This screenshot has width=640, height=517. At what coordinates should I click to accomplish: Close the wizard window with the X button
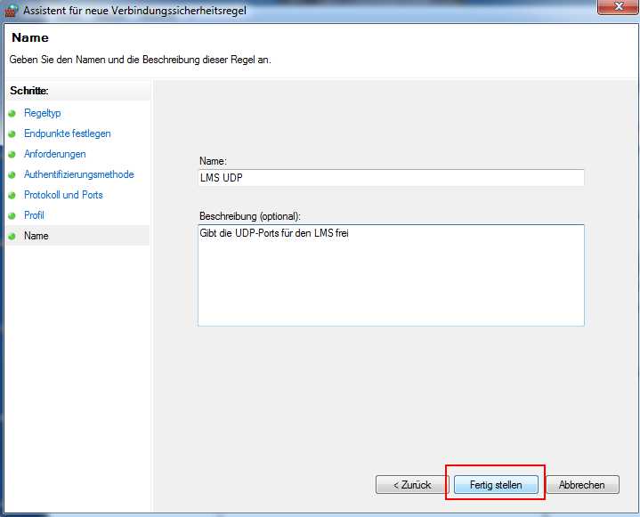618,6
